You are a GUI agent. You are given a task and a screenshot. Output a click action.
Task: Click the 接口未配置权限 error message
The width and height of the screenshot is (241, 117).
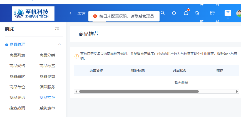coord(127,16)
